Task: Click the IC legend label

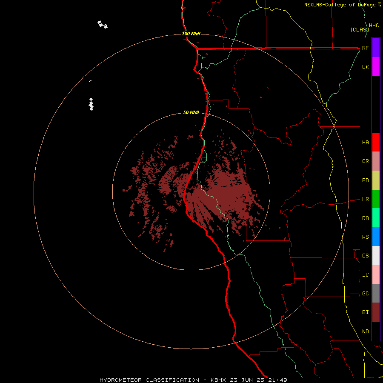Action: [x=366, y=275]
